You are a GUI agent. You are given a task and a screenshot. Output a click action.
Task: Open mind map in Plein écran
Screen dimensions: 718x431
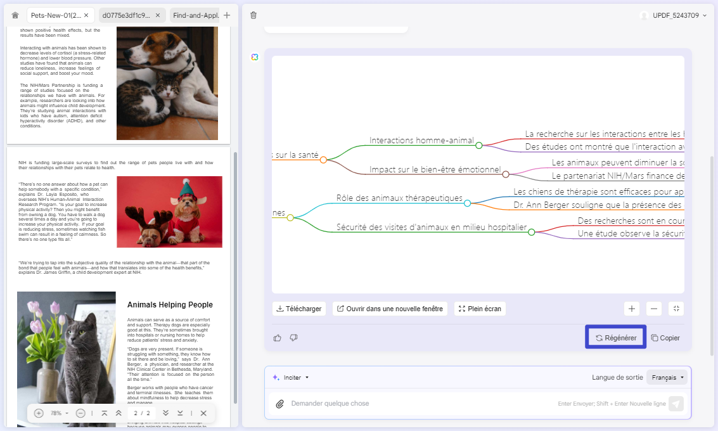[480, 309]
